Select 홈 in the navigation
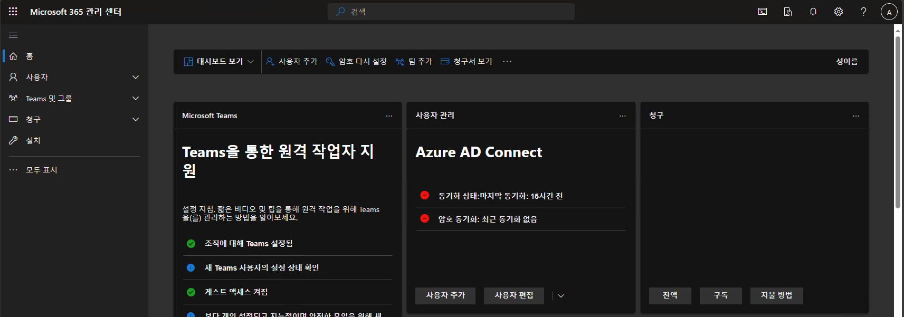The image size is (904, 317). click(x=74, y=56)
